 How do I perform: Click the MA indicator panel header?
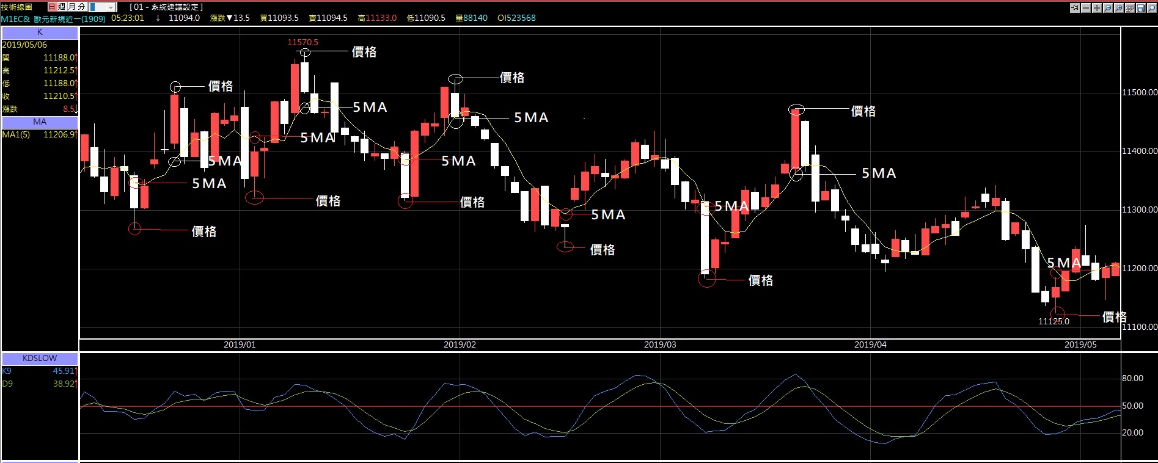tap(40, 122)
